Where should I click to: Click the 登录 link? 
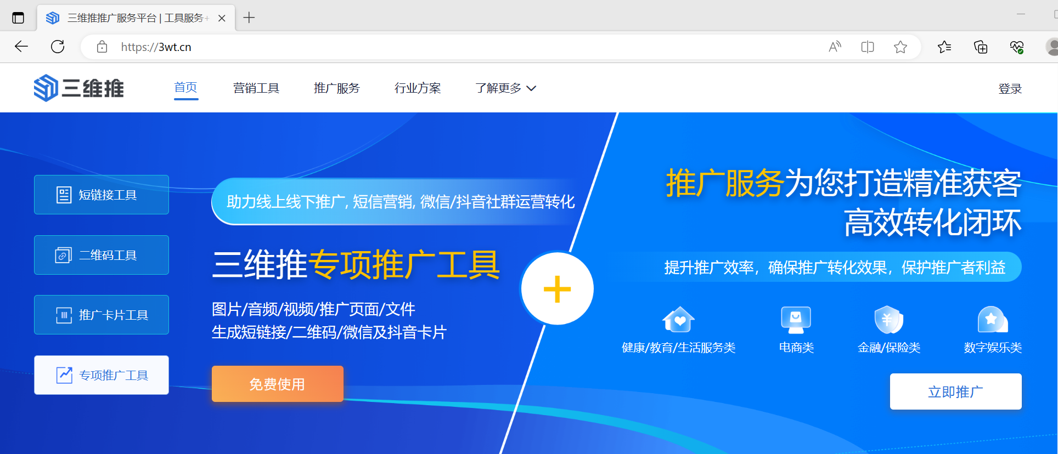(x=1010, y=89)
